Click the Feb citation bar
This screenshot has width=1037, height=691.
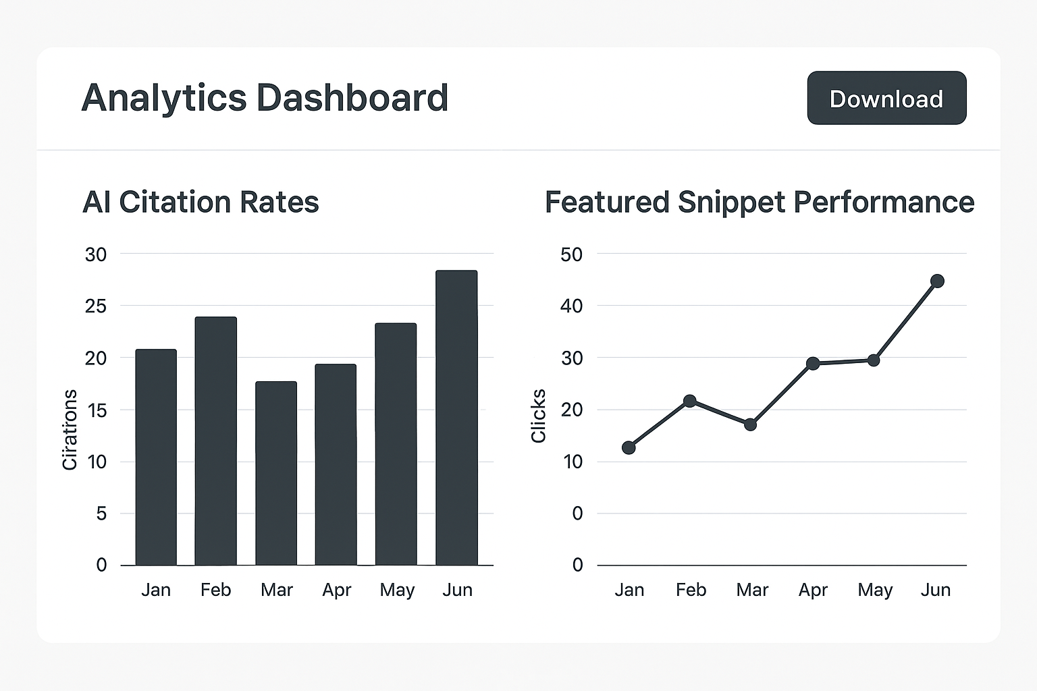click(x=215, y=439)
